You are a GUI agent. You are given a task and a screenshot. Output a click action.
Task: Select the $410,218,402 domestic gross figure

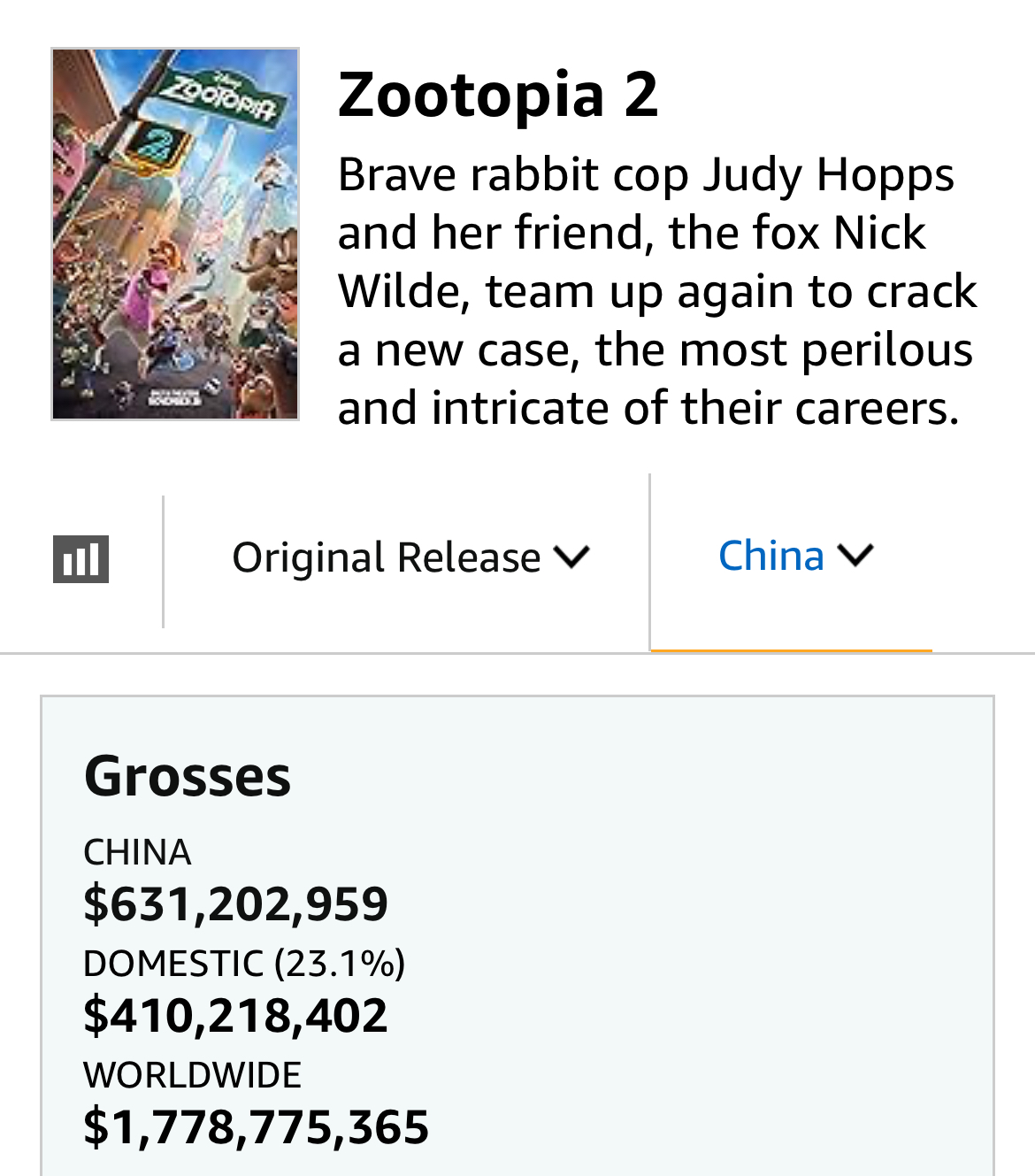point(235,1015)
